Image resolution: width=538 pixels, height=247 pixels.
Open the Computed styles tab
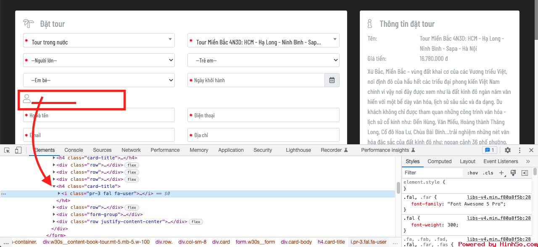point(439,161)
